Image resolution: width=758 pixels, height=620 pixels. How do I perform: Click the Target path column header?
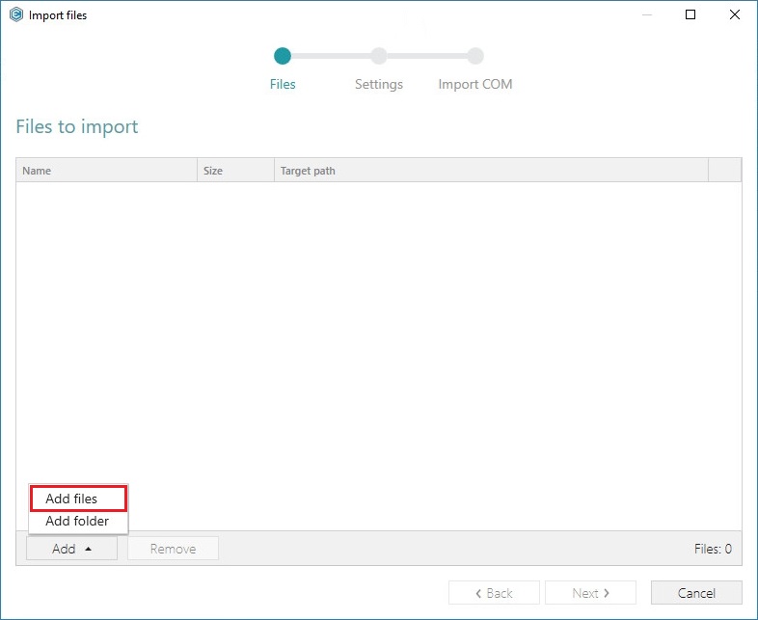[x=491, y=170]
